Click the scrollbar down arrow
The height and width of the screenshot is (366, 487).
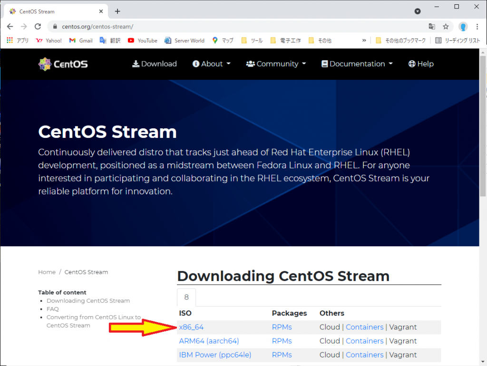point(483,362)
